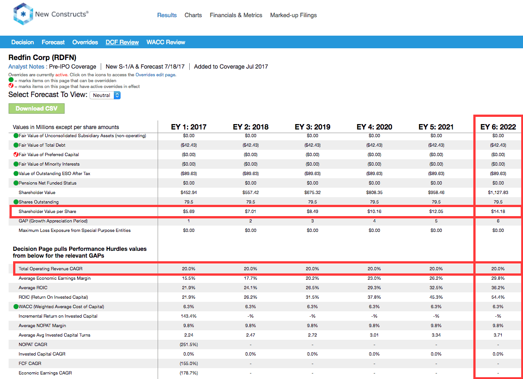
Task: Click green override dot for WACC row
Action: pyautogui.click(x=16, y=306)
